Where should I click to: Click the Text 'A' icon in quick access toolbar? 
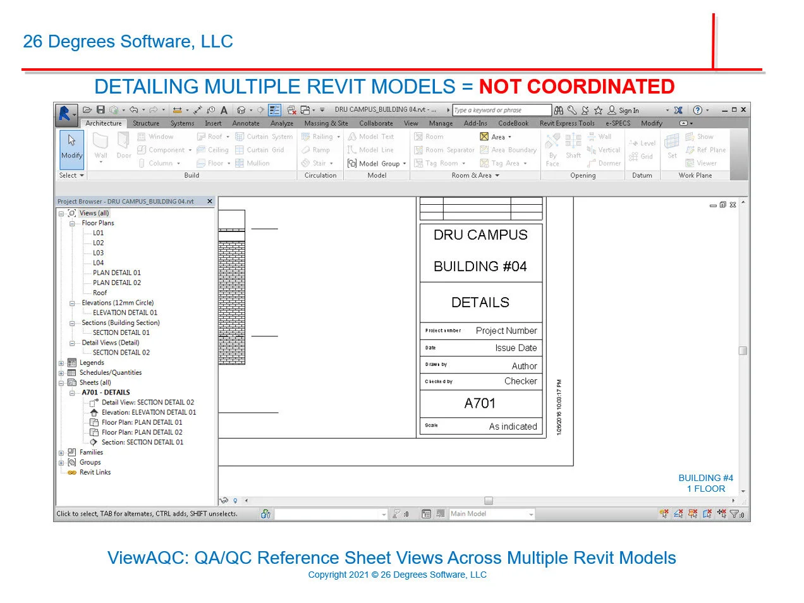tap(224, 110)
